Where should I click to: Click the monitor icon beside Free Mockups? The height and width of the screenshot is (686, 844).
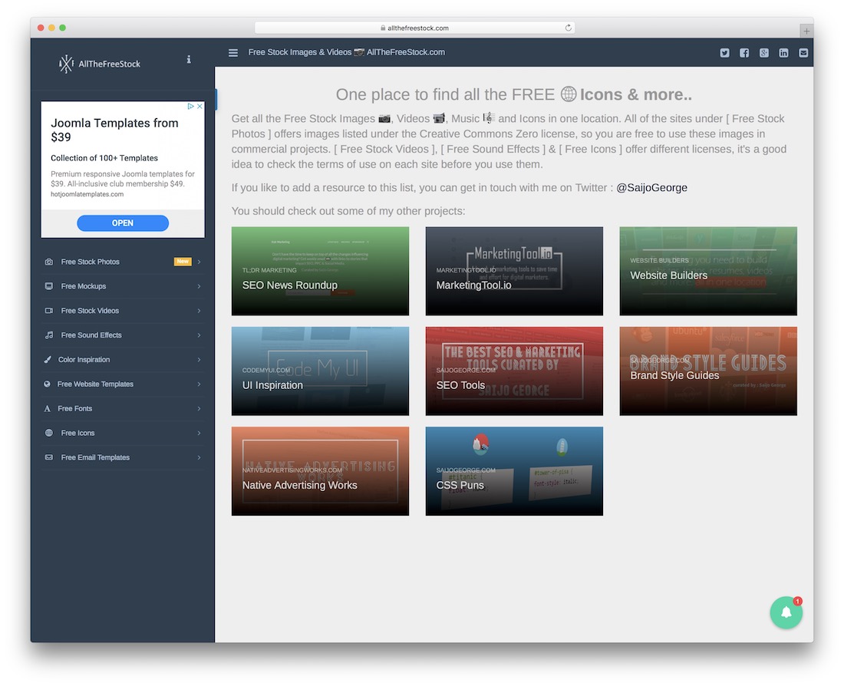pyautogui.click(x=49, y=286)
